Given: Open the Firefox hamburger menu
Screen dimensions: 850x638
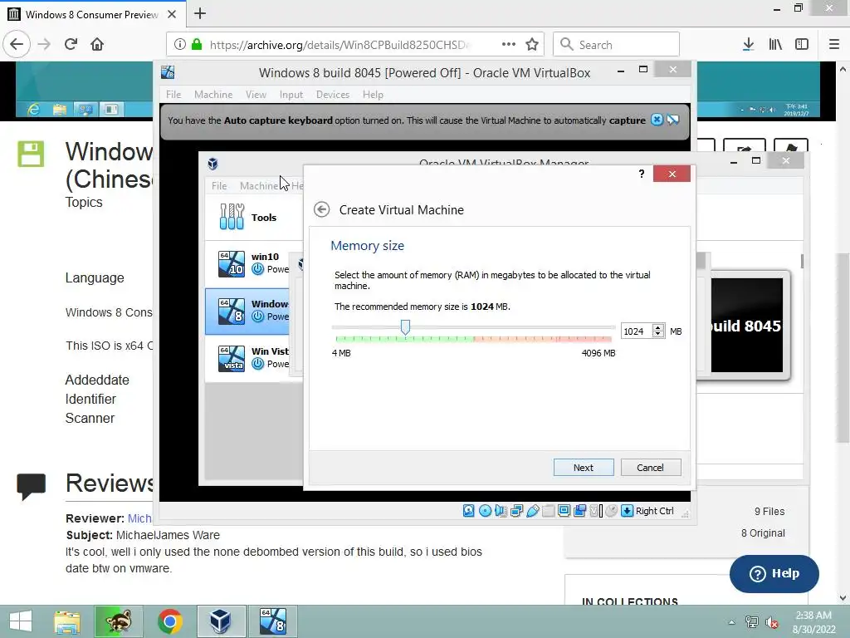Looking at the screenshot, I should (x=834, y=44).
